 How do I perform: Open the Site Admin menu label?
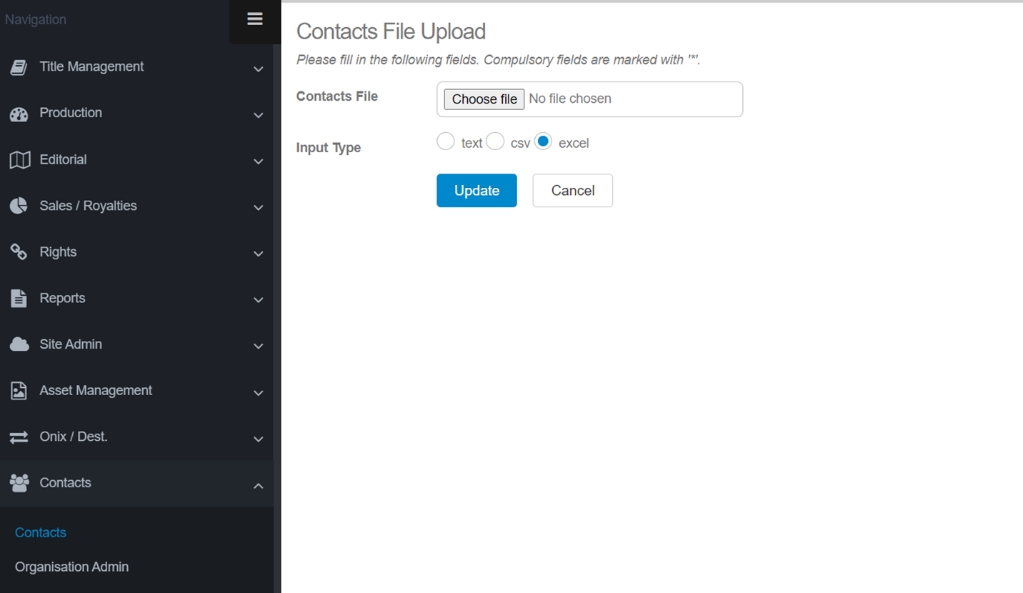coord(71,344)
